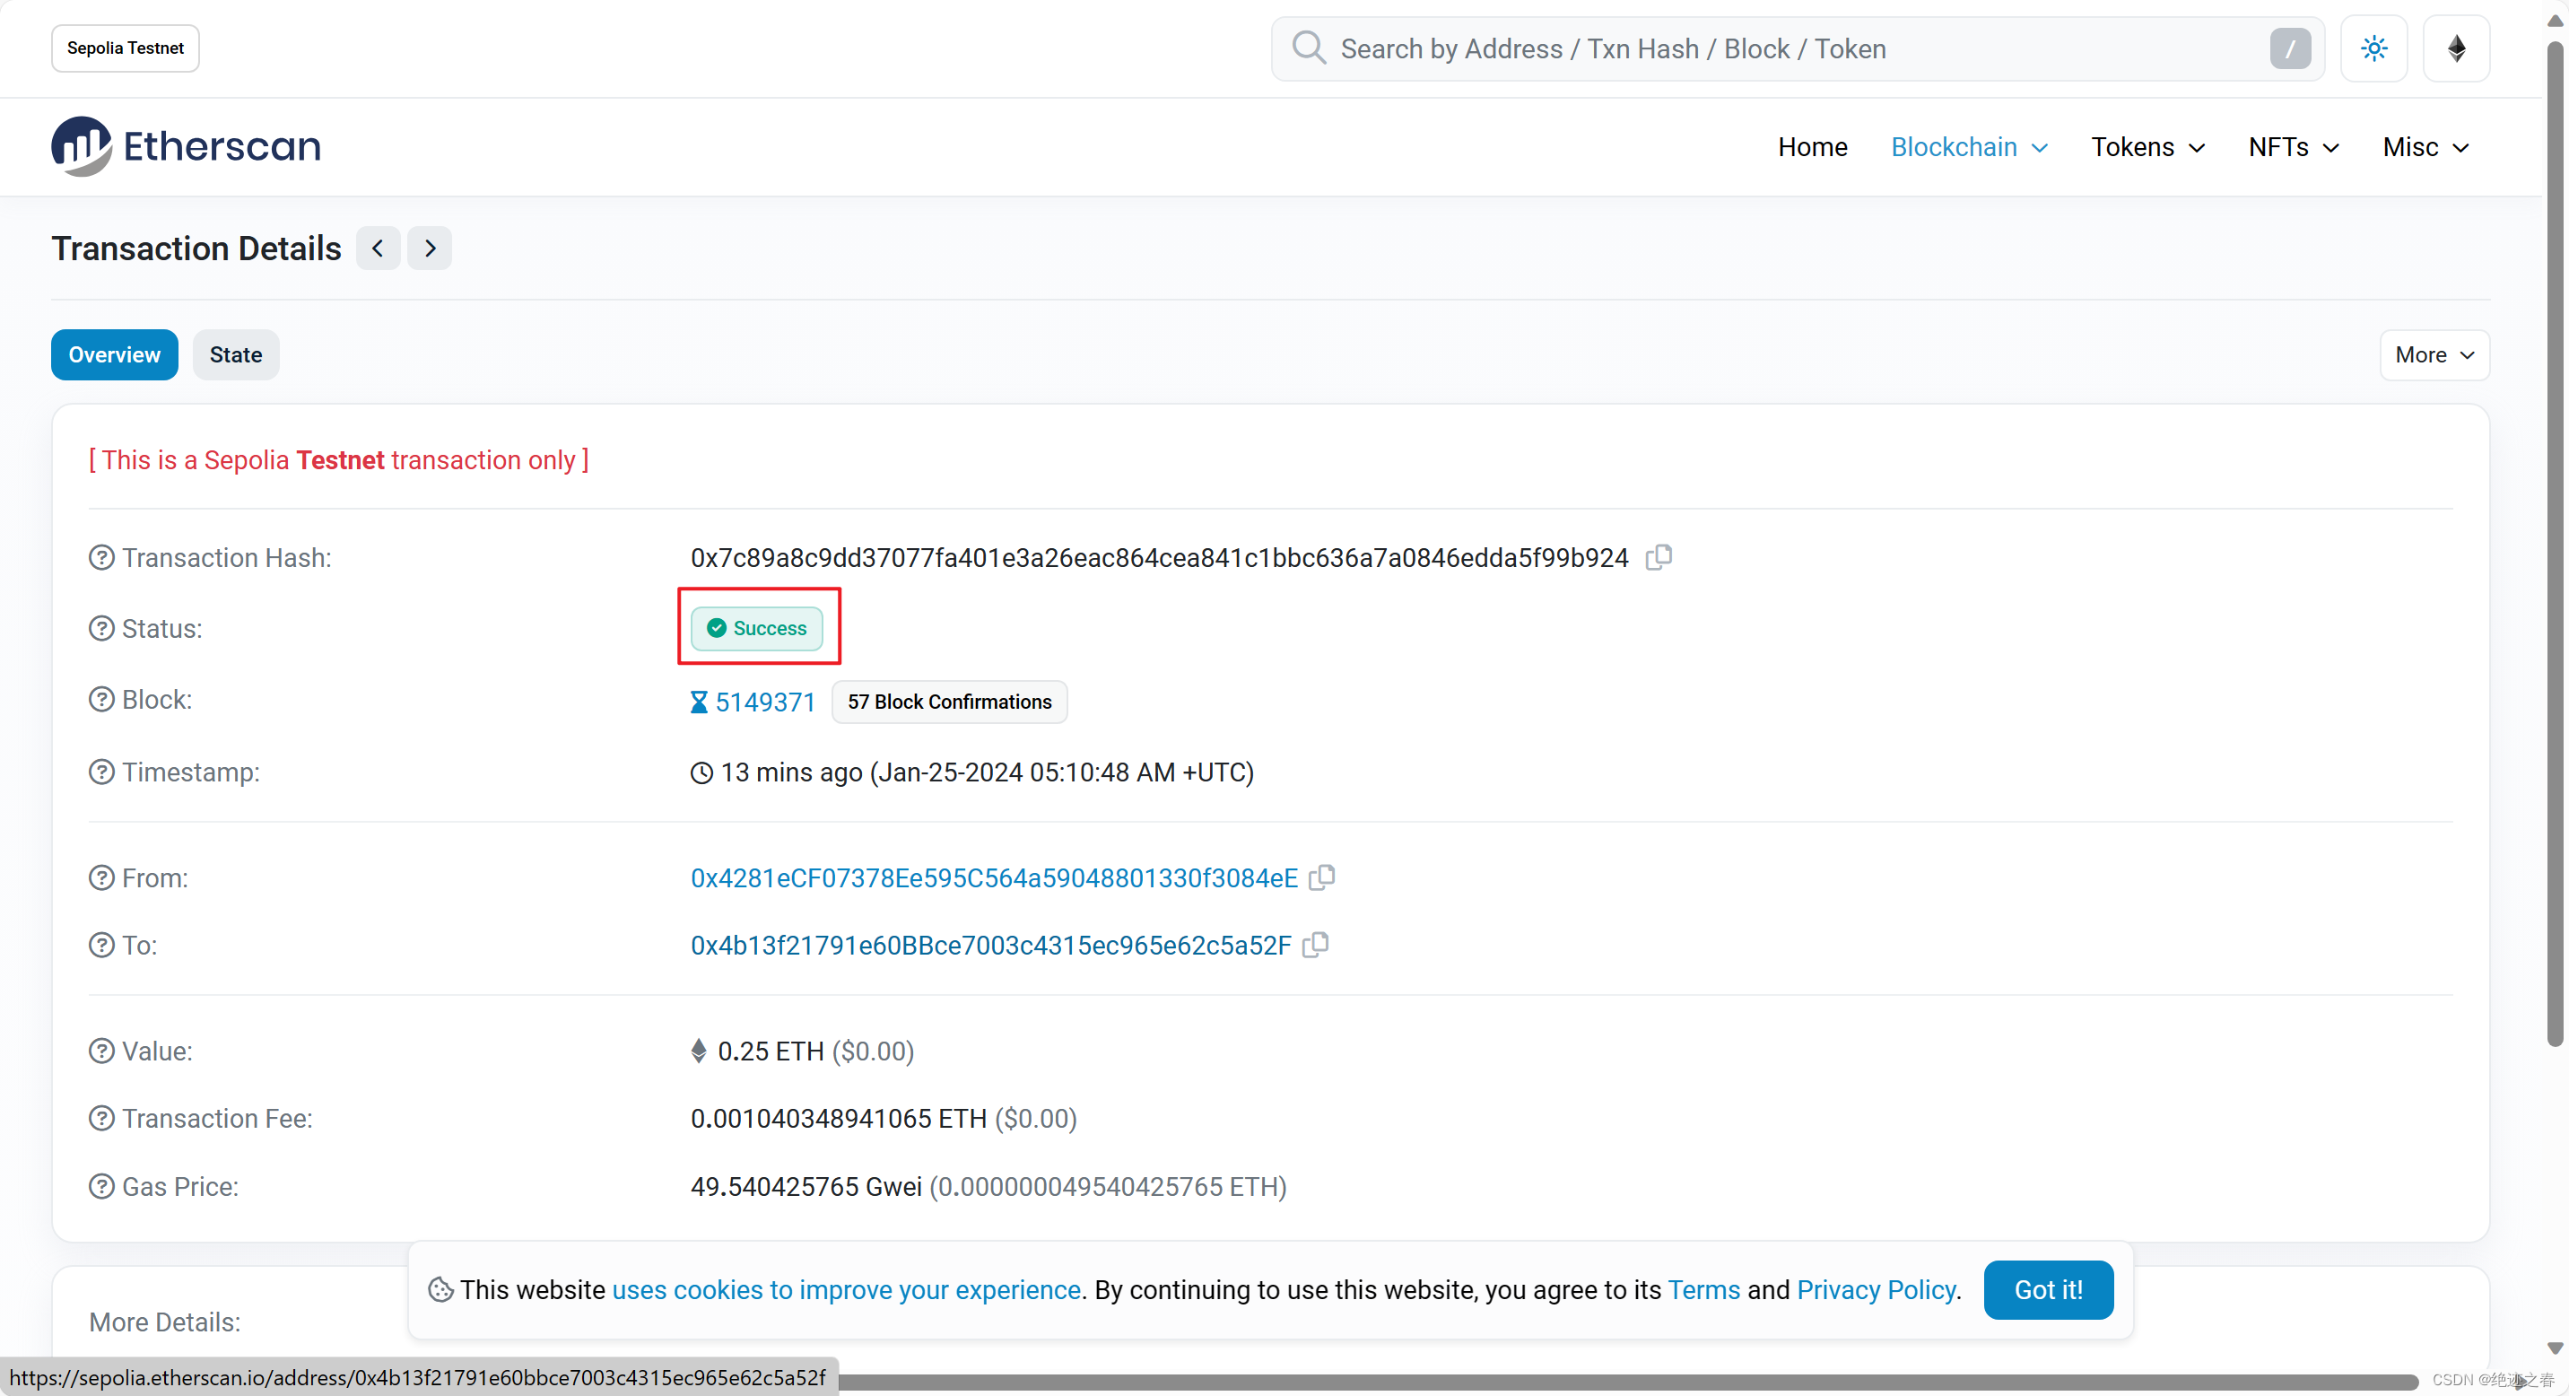
Task: Click the help icon next to Status
Action: 101,628
